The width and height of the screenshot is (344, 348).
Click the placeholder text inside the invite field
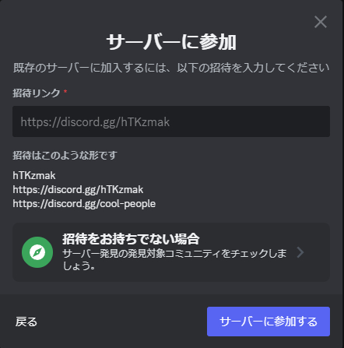click(x=95, y=122)
